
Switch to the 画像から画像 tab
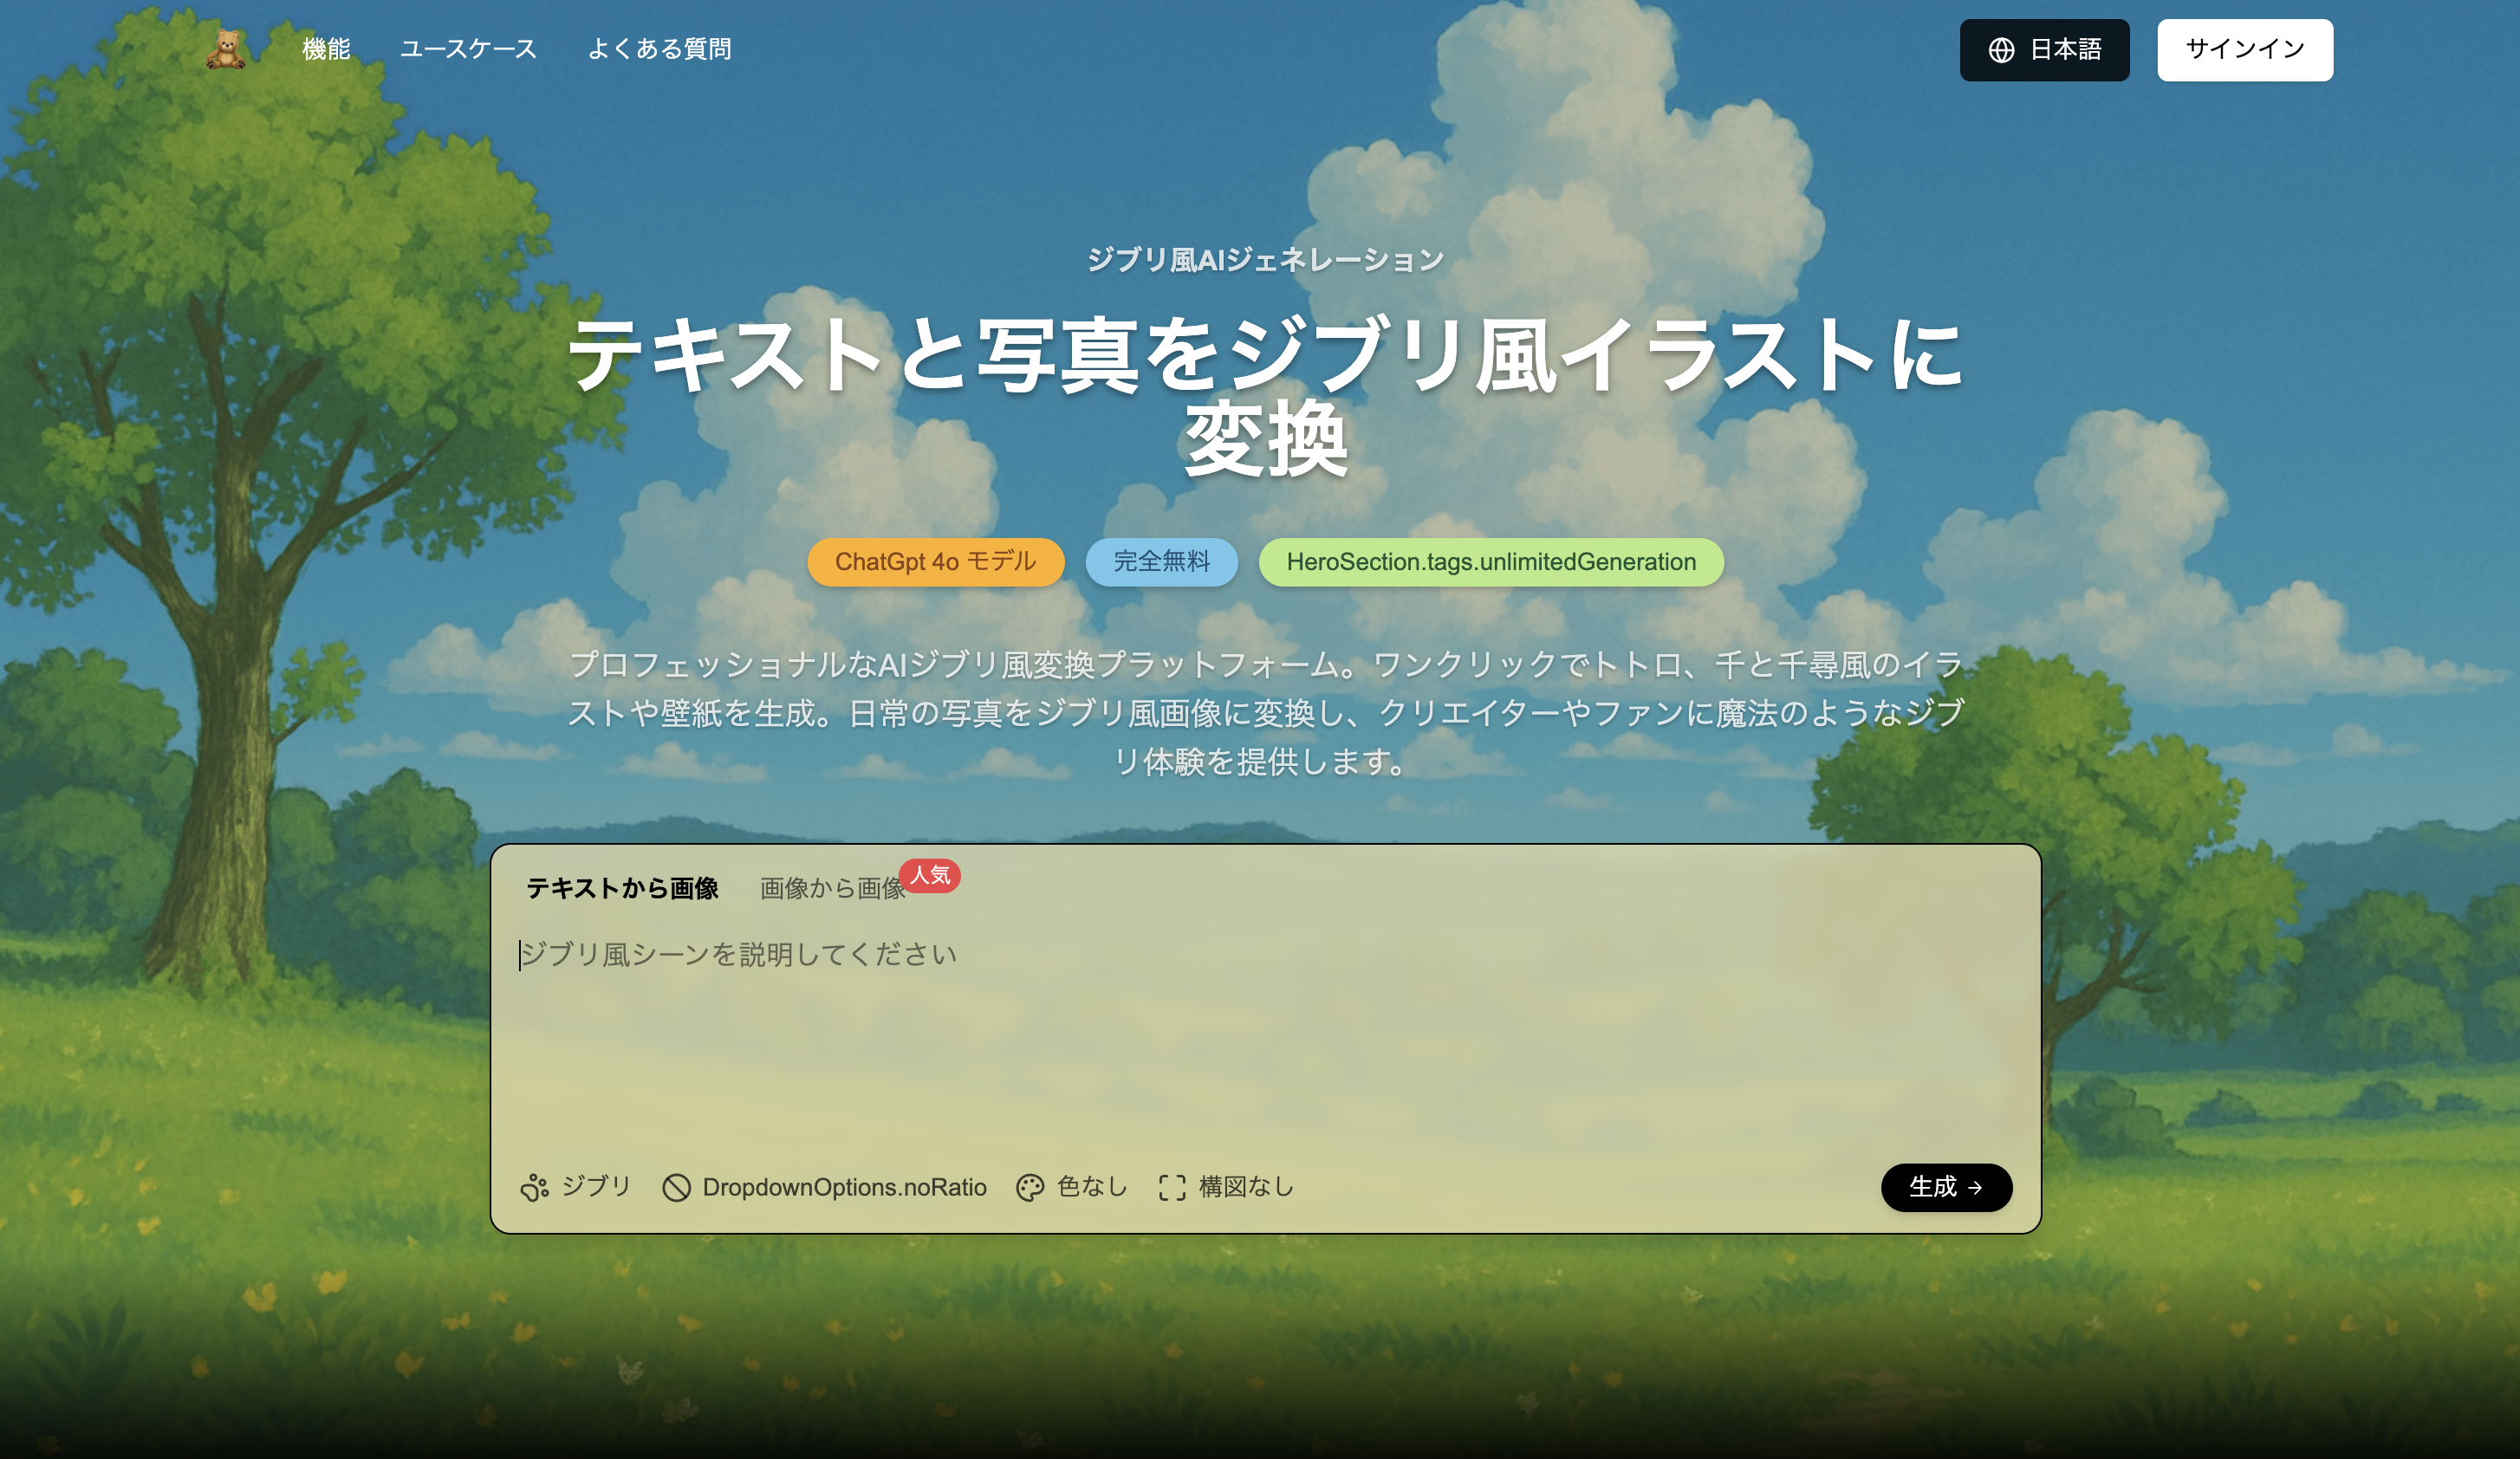[832, 888]
